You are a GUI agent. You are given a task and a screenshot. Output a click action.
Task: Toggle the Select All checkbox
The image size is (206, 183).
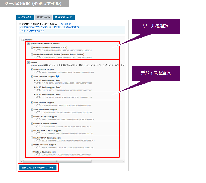22,40
